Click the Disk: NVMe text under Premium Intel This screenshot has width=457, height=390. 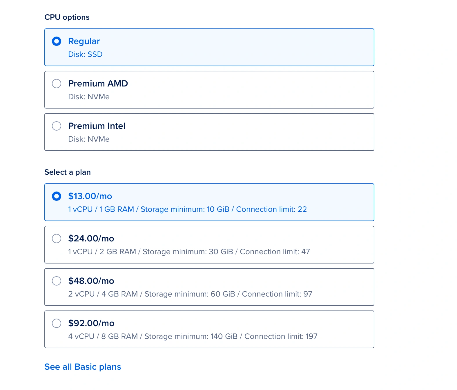89,139
